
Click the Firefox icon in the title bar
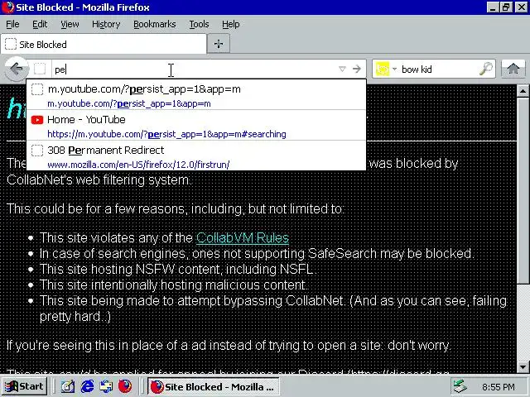pyautogui.click(x=7, y=7)
